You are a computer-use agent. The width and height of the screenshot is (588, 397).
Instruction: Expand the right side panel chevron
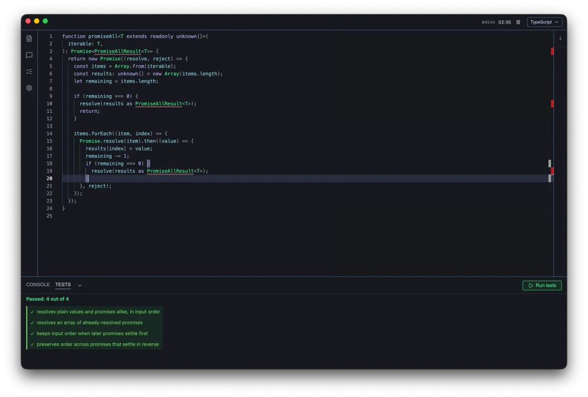[560, 39]
